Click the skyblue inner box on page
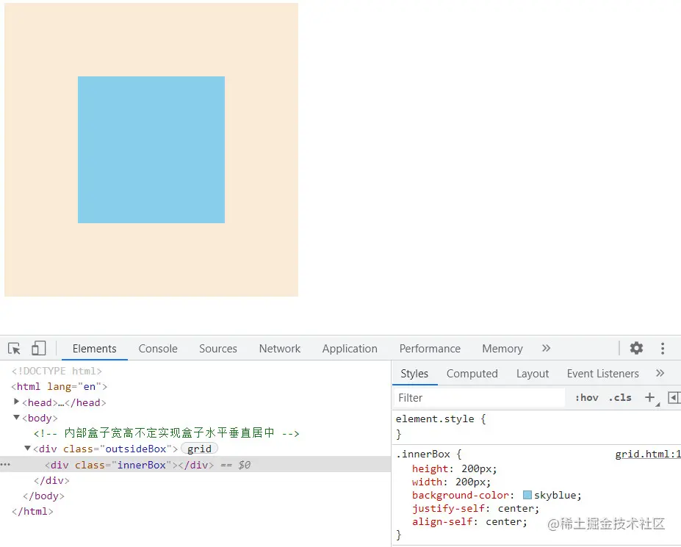This screenshot has height=547, width=681. click(151, 150)
